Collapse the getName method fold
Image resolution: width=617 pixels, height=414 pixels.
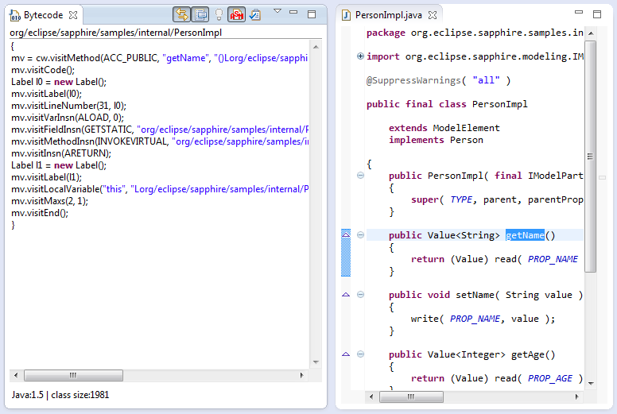click(360, 235)
